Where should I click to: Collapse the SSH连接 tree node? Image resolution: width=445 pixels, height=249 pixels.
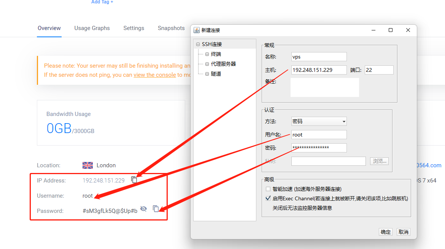pos(198,44)
